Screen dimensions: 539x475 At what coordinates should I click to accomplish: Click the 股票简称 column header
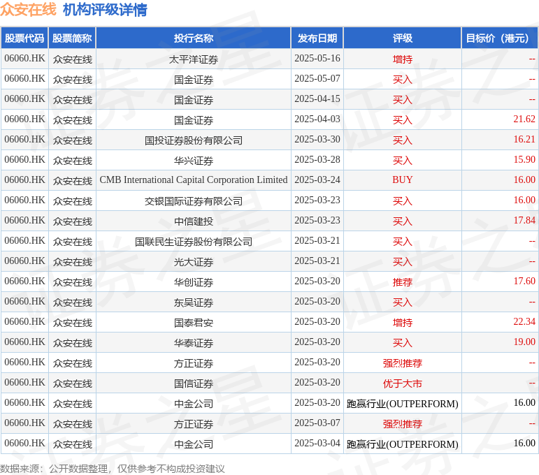point(72,38)
